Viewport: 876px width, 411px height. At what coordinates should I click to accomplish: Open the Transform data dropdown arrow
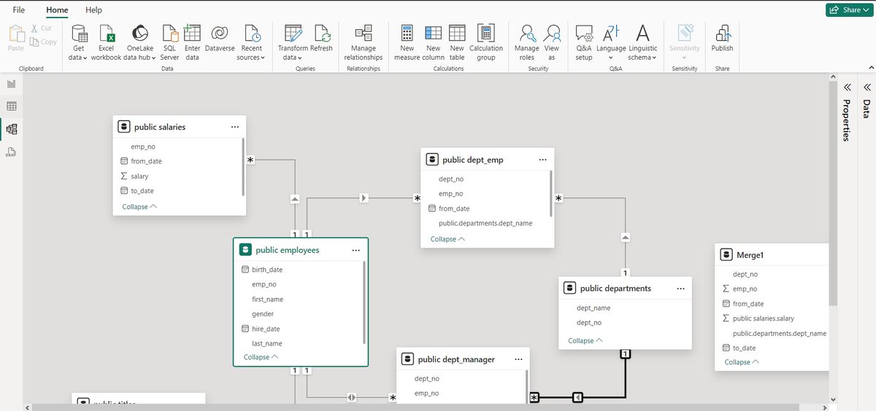(x=301, y=58)
